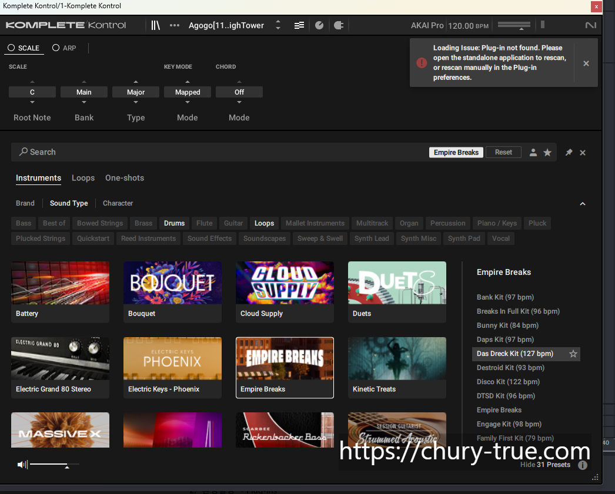Pin the browser panel
Viewport: 615px width, 494px height.
[569, 152]
